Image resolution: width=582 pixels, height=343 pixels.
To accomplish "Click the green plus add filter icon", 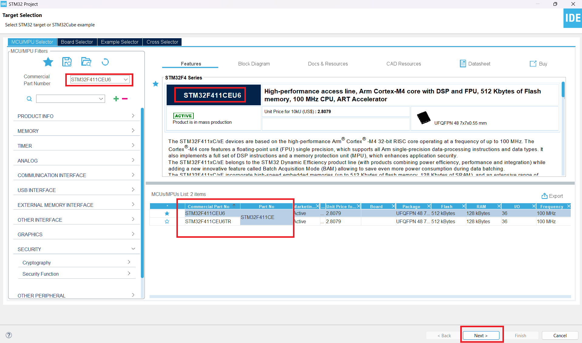I will [116, 99].
